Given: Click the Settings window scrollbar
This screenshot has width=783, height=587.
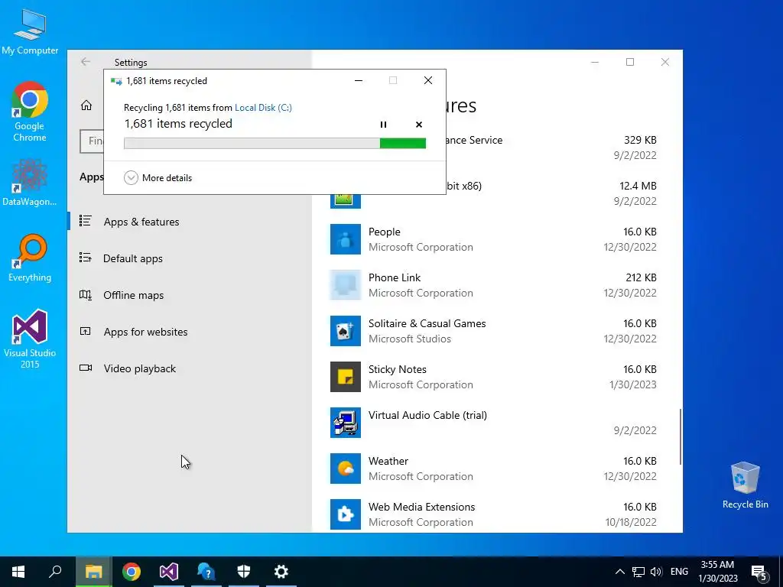Looking at the screenshot, I should tap(680, 436).
